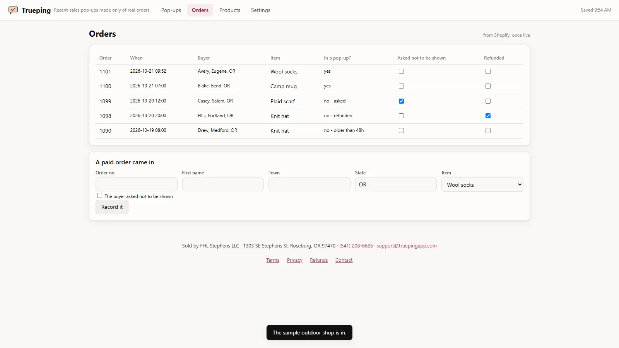Click 'Camp mug' item cell
Image resolution: width=619 pixels, height=348 pixels.
point(284,87)
